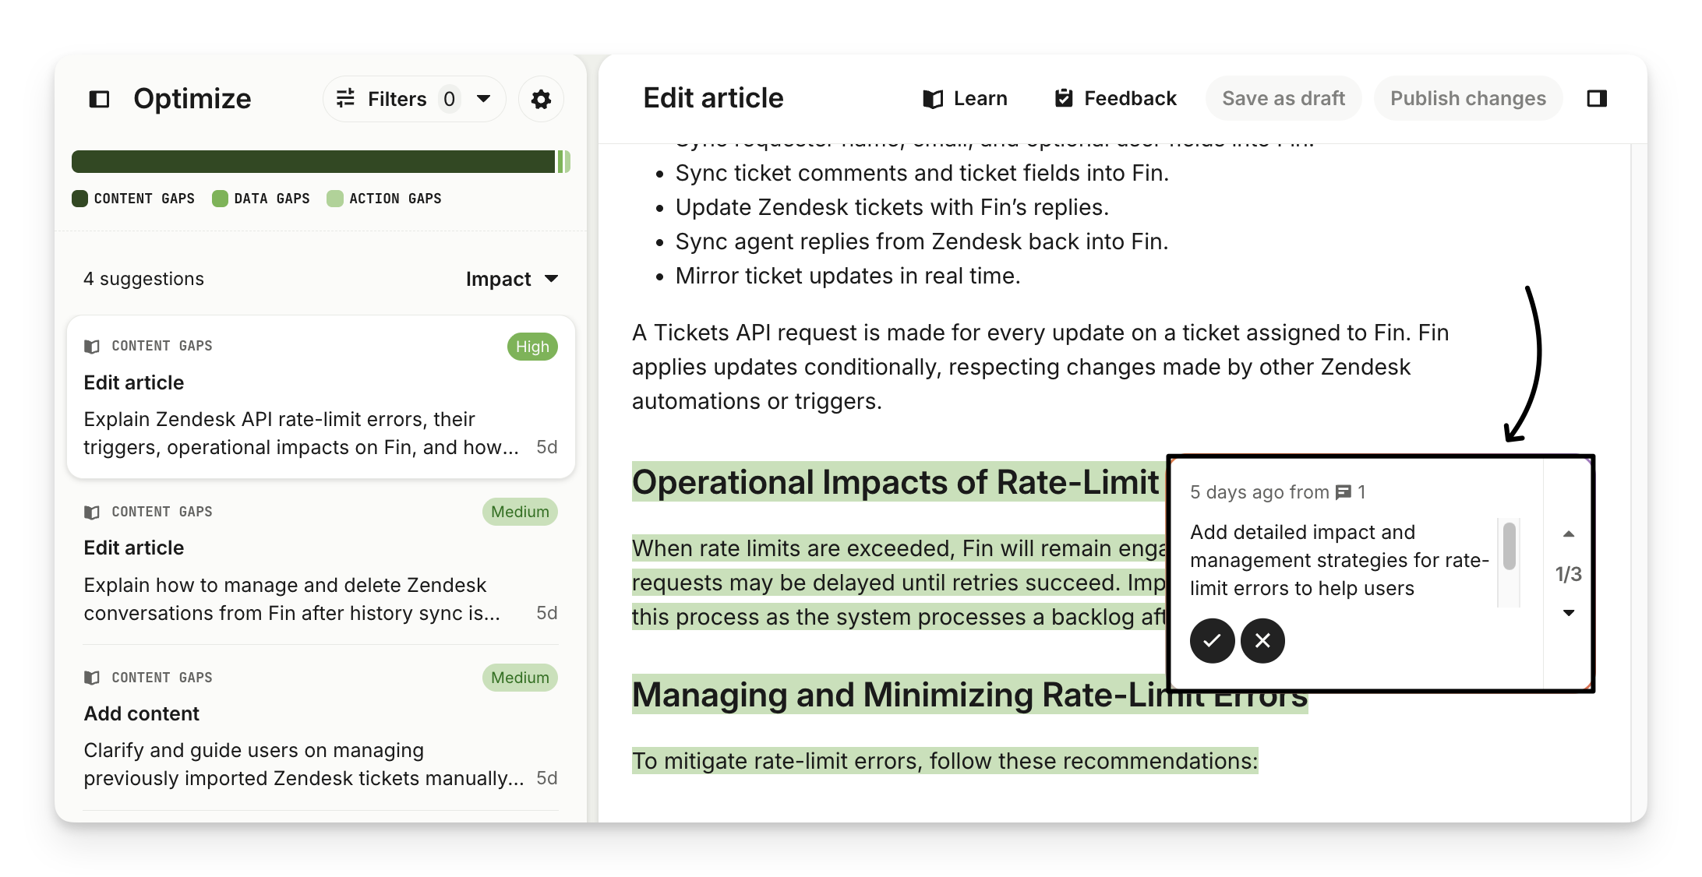Go to next suggestion with down arrow
Screen dimensions: 1702x877
pyautogui.click(x=1569, y=613)
